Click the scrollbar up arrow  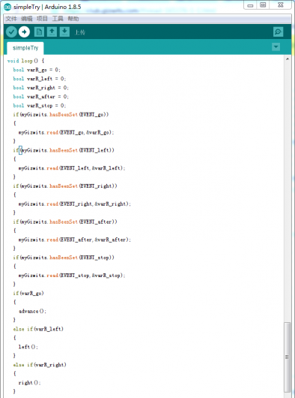[x=288, y=59]
